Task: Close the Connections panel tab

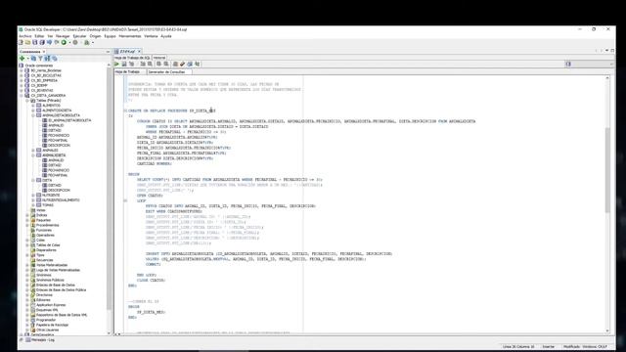Action: tap(44, 52)
